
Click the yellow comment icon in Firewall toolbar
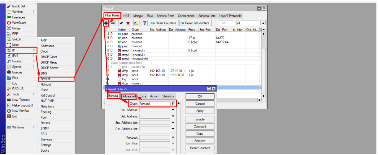tap(136, 23)
